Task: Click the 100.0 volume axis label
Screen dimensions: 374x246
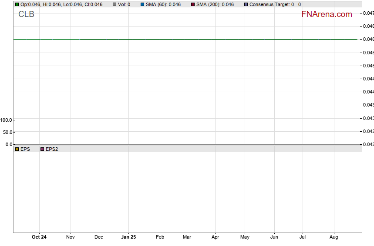Action: coord(7,120)
